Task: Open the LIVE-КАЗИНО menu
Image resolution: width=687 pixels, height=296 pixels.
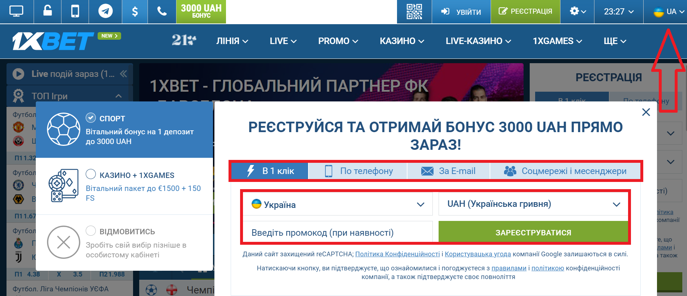Action: click(x=478, y=41)
